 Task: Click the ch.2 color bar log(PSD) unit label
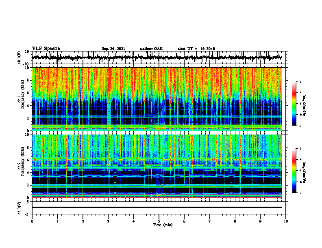coord(305,172)
